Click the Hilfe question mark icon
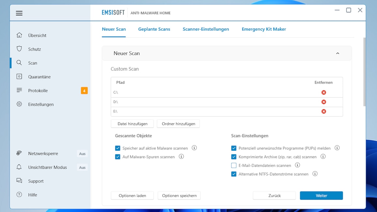Screen dimensions: 377x212 (x=19, y=195)
